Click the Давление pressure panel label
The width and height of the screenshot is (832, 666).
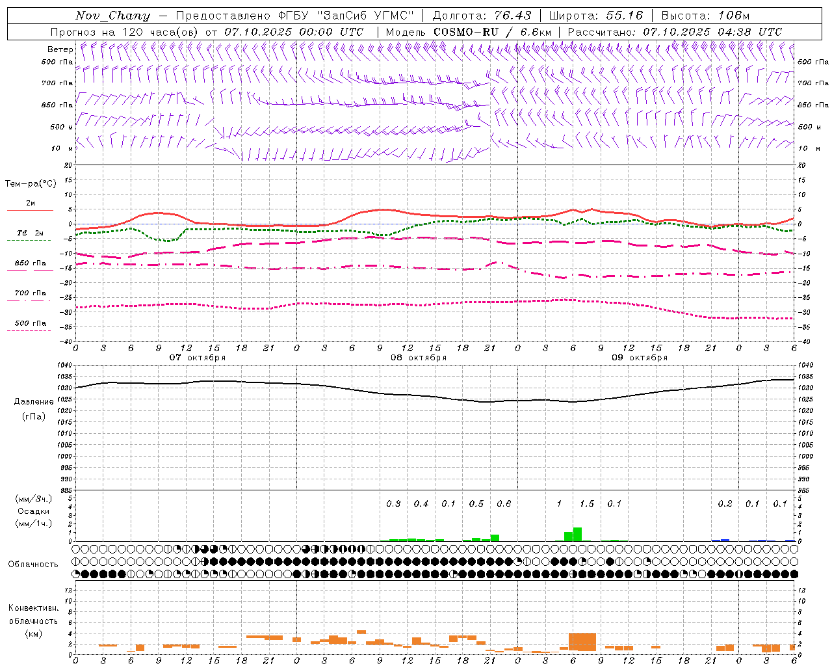[34, 402]
